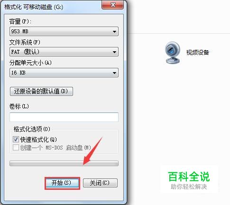Toggle the 快速格式化 checkbox

point(16,140)
